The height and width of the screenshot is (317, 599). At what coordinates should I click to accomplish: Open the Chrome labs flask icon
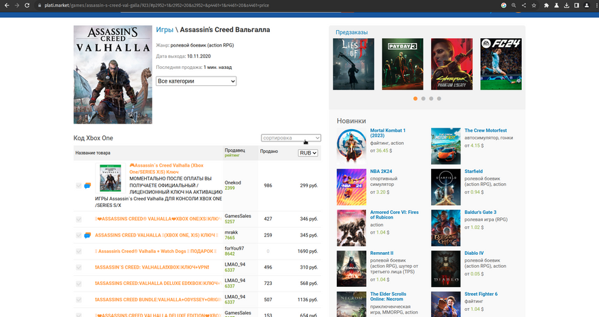(x=556, y=5)
